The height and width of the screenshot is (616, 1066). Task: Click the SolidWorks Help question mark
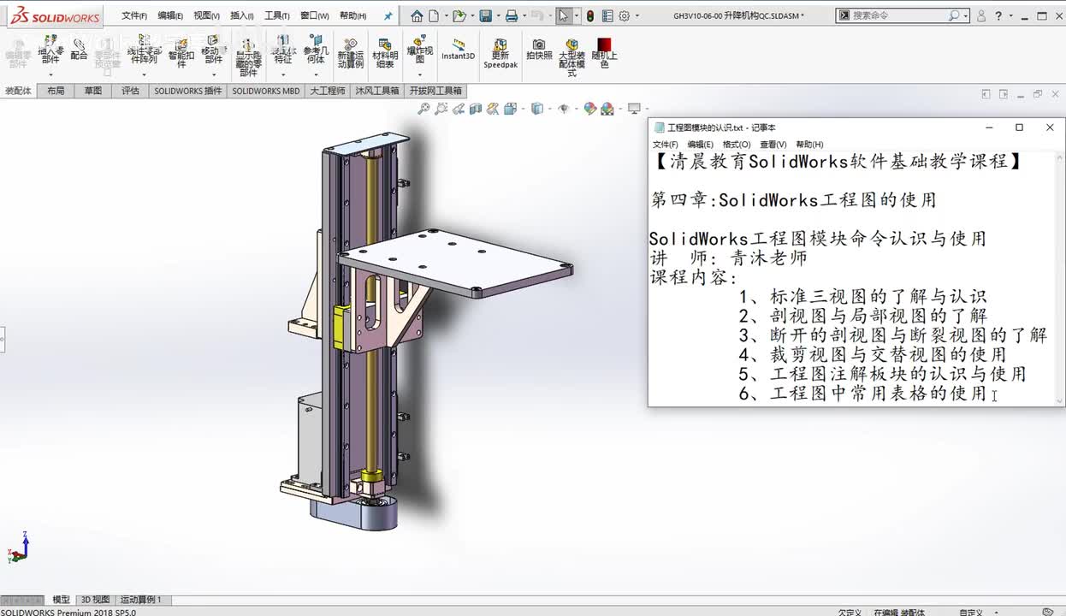pyautogui.click(x=998, y=15)
